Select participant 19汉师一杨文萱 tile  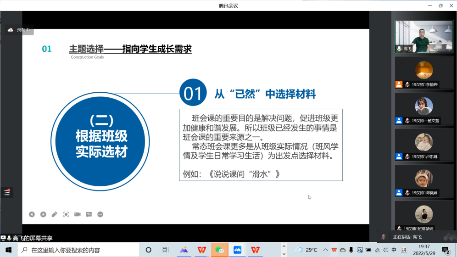(x=424, y=108)
